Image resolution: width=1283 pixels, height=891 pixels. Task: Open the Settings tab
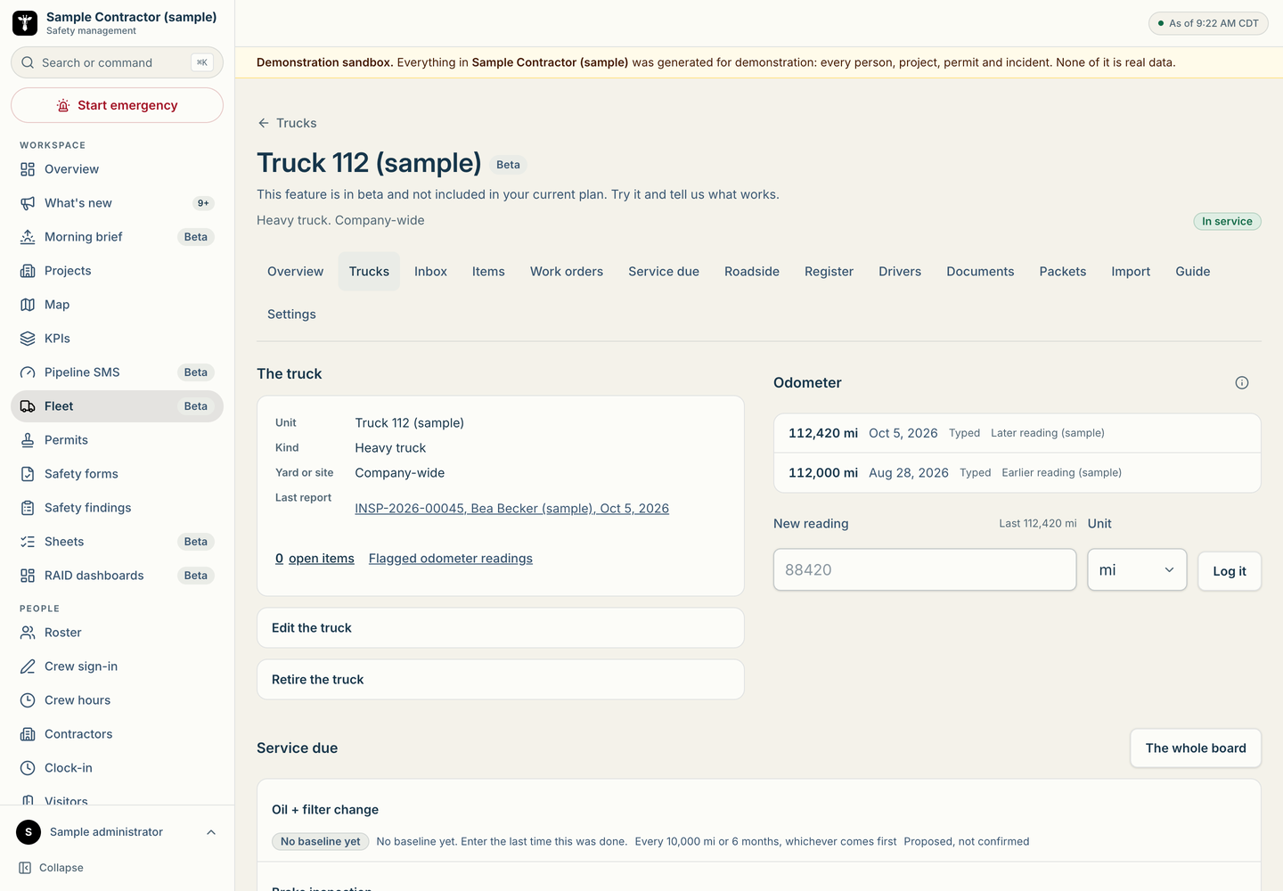click(x=291, y=315)
